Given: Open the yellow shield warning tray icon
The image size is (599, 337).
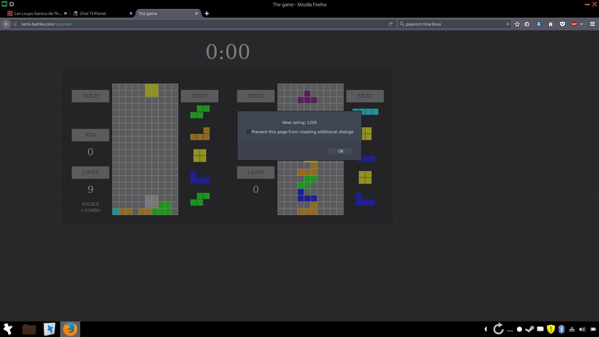Looking at the screenshot, I should [551, 329].
